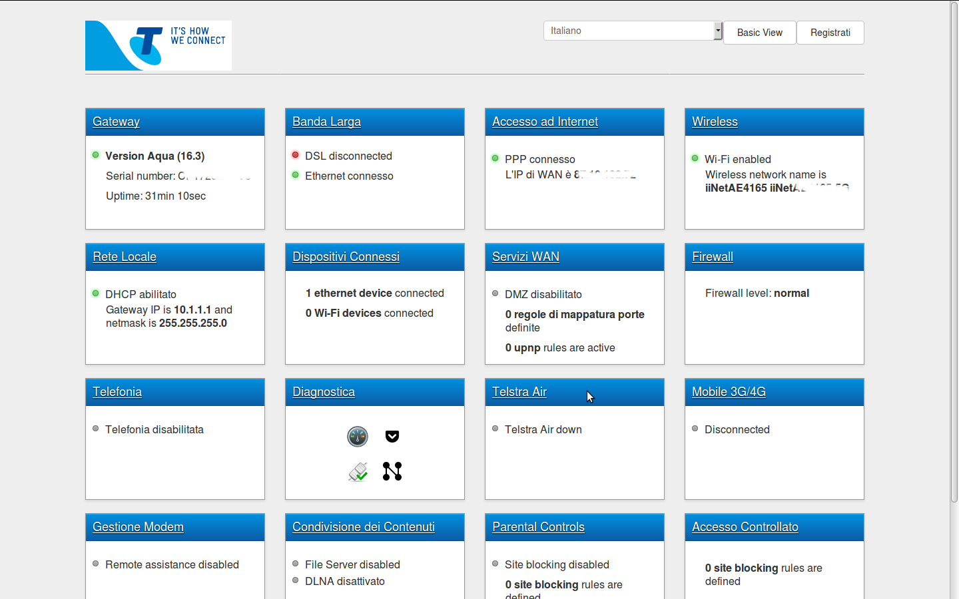The image size is (959, 599).
Task: Click '1 ethernet device connected' text
Action: 375,293
